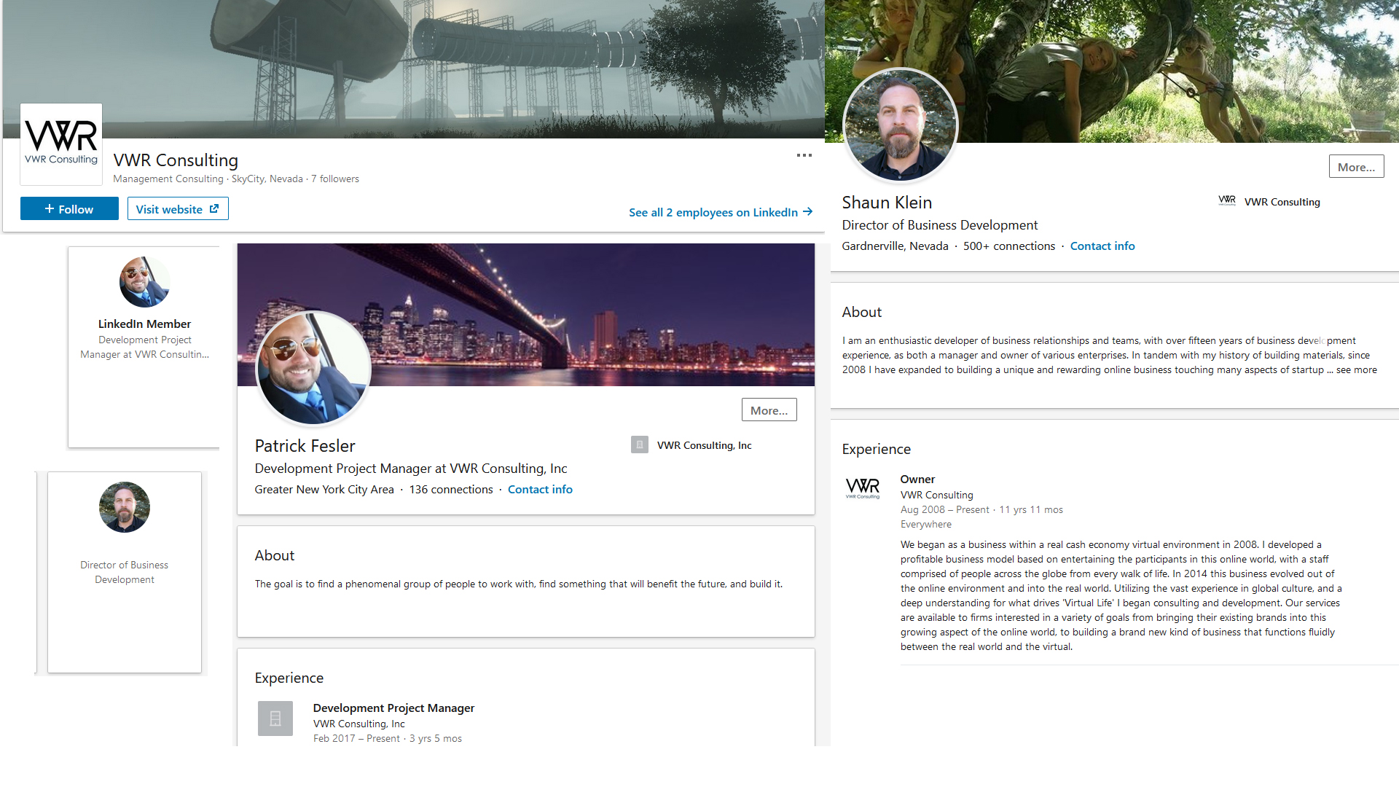Click VWR logo in Shaun's Experience section

tap(863, 488)
